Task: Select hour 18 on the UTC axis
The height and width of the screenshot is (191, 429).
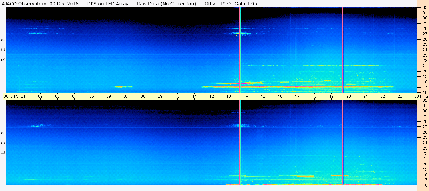Action: 314,96
